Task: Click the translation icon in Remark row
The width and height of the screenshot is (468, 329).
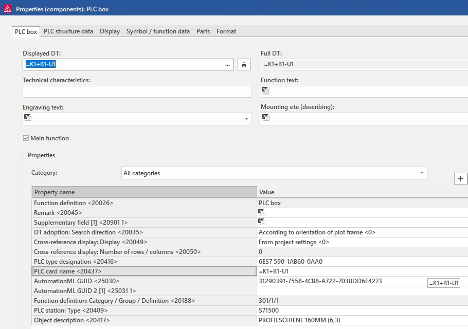Action: pyautogui.click(x=262, y=212)
